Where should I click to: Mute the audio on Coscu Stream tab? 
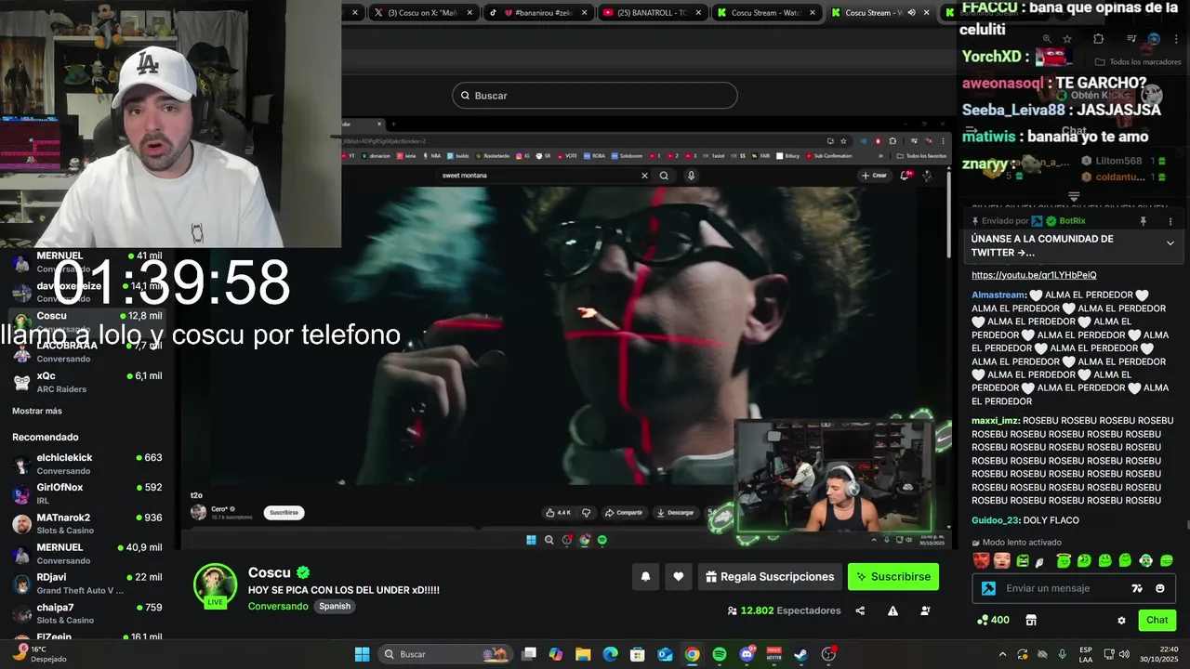coord(911,12)
